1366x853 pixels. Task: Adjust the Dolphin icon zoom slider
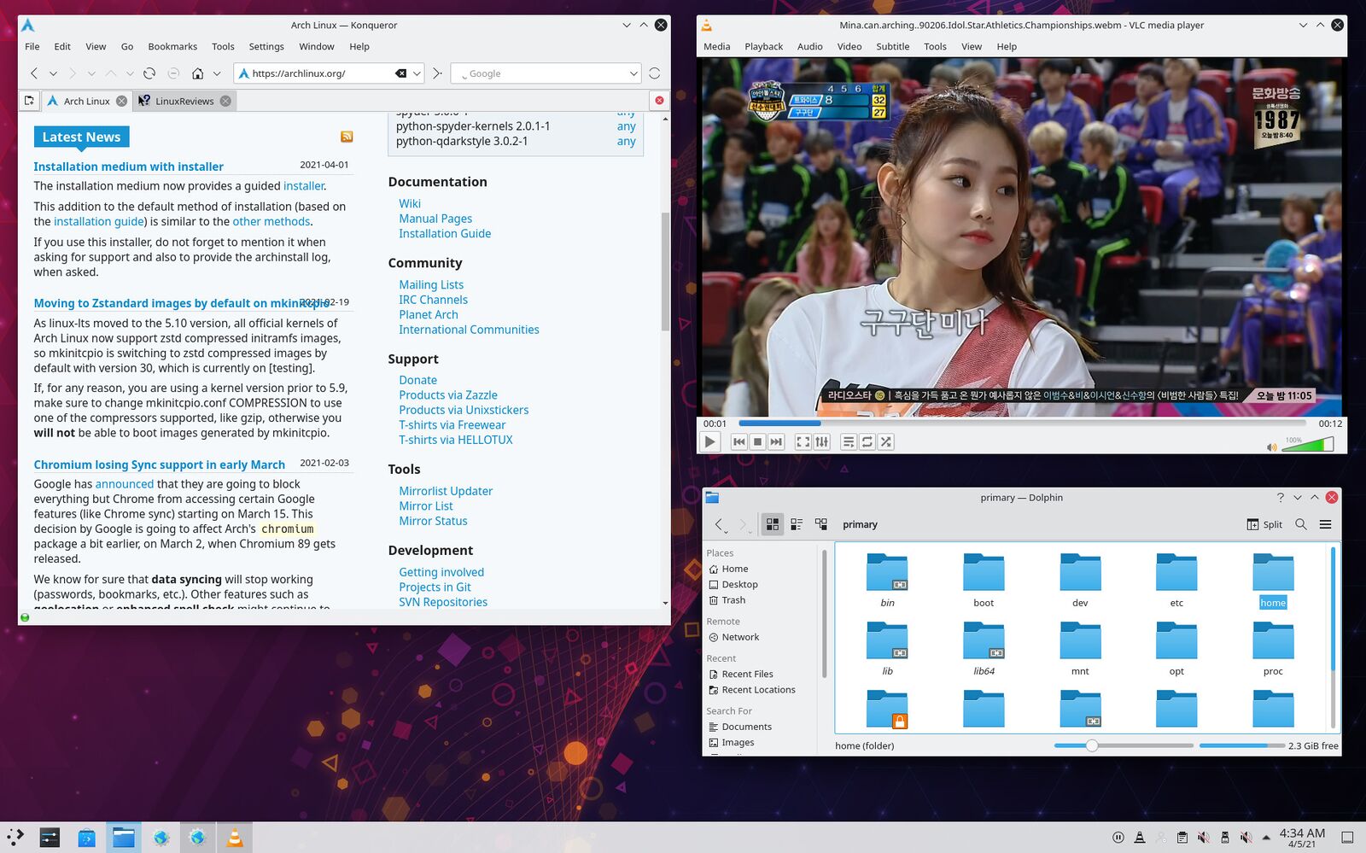[1123, 745]
